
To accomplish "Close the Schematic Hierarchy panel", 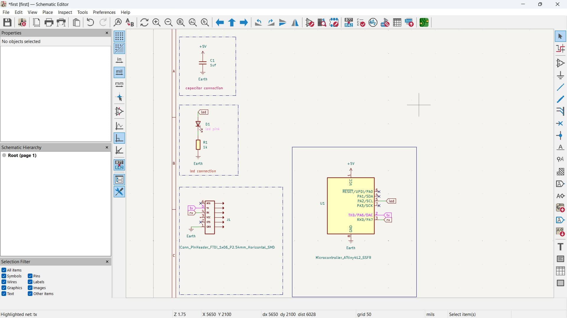I will (107, 147).
